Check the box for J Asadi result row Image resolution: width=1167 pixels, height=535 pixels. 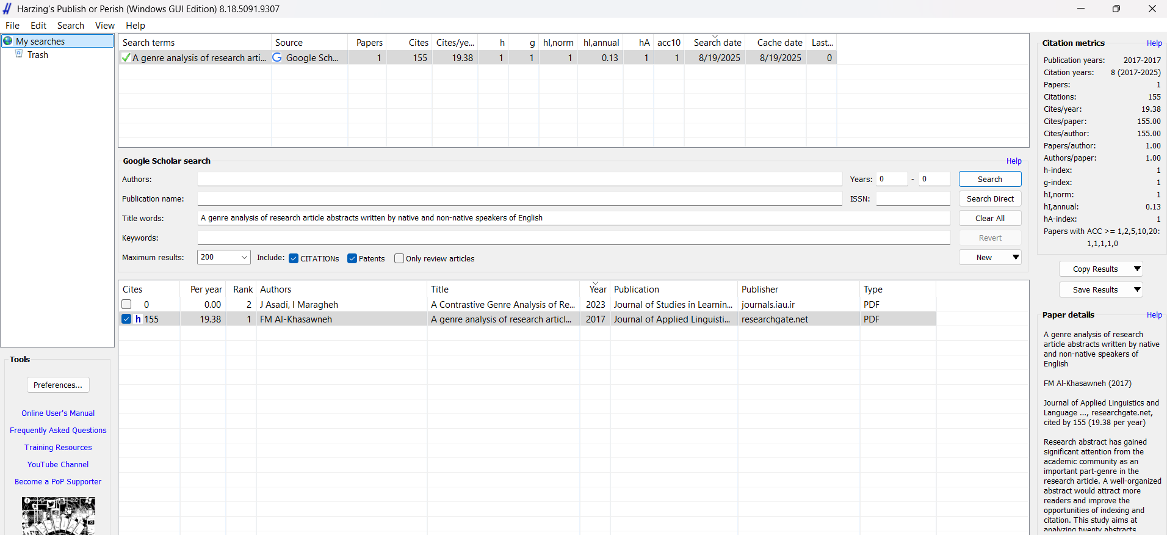126,304
